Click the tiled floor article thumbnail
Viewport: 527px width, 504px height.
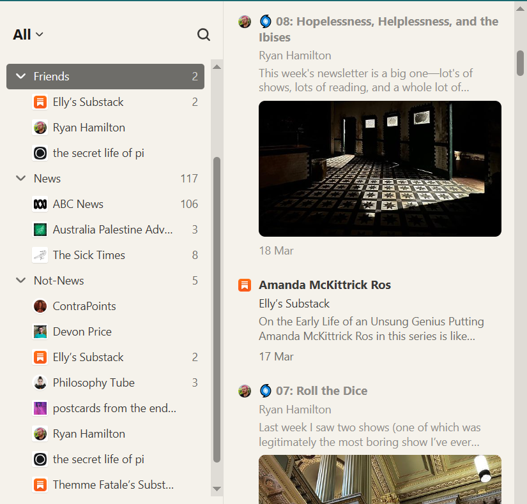click(x=380, y=168)
